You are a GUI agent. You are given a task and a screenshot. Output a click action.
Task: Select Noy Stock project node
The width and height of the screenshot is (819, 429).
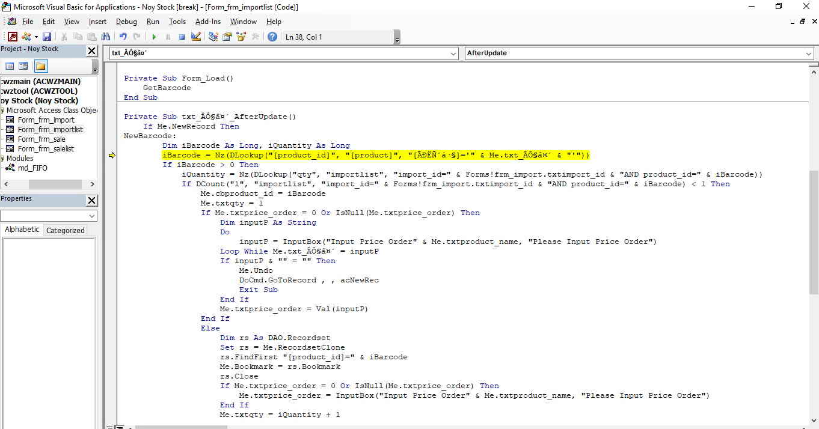tap(39, 101)
